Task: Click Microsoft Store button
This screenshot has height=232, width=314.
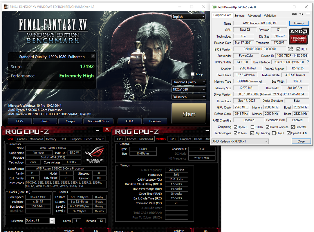Action: (x=98, y=121)
